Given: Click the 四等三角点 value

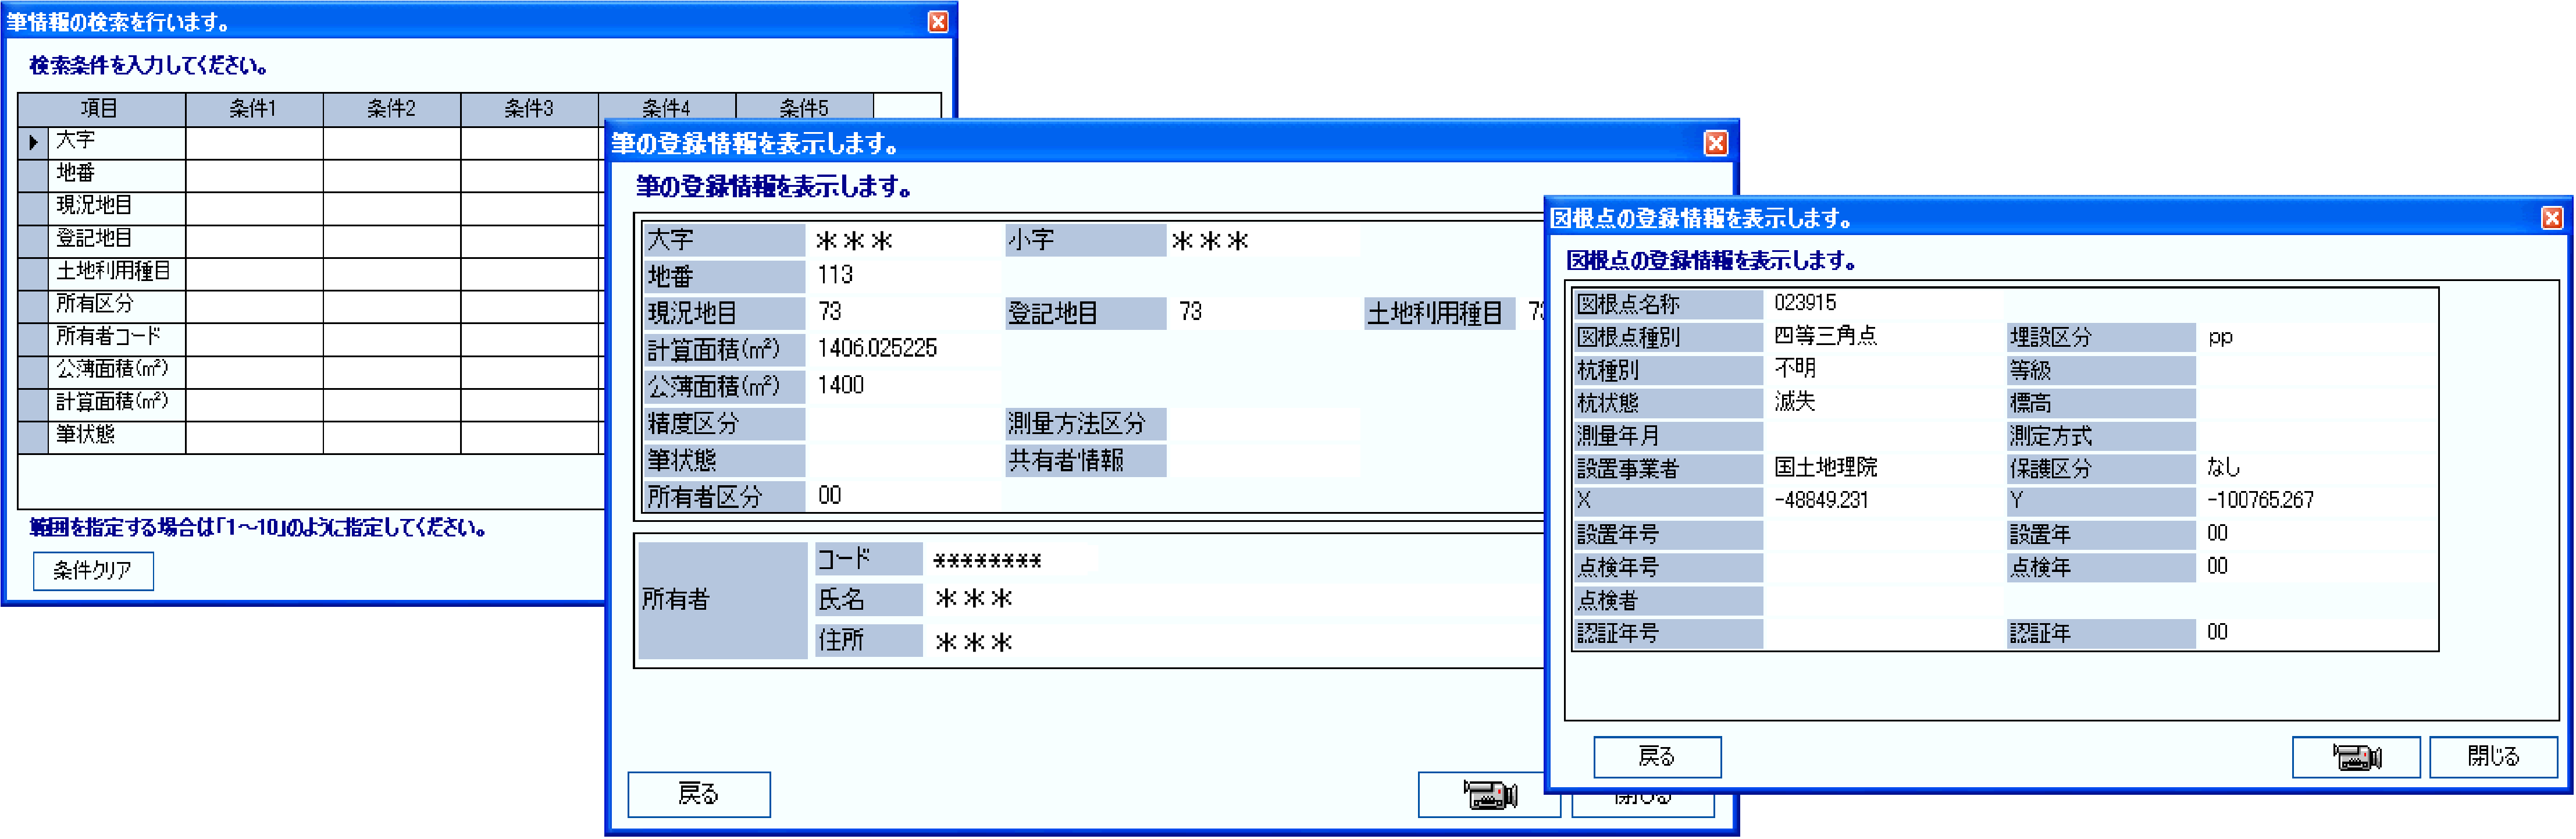Looking at the screenshot, I should pos(1825,336).
